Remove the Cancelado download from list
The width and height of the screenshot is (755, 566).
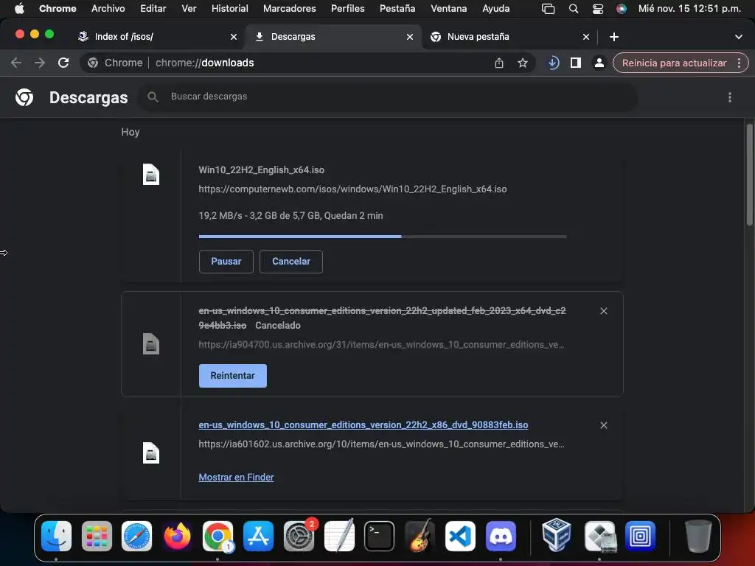[603, 311]
